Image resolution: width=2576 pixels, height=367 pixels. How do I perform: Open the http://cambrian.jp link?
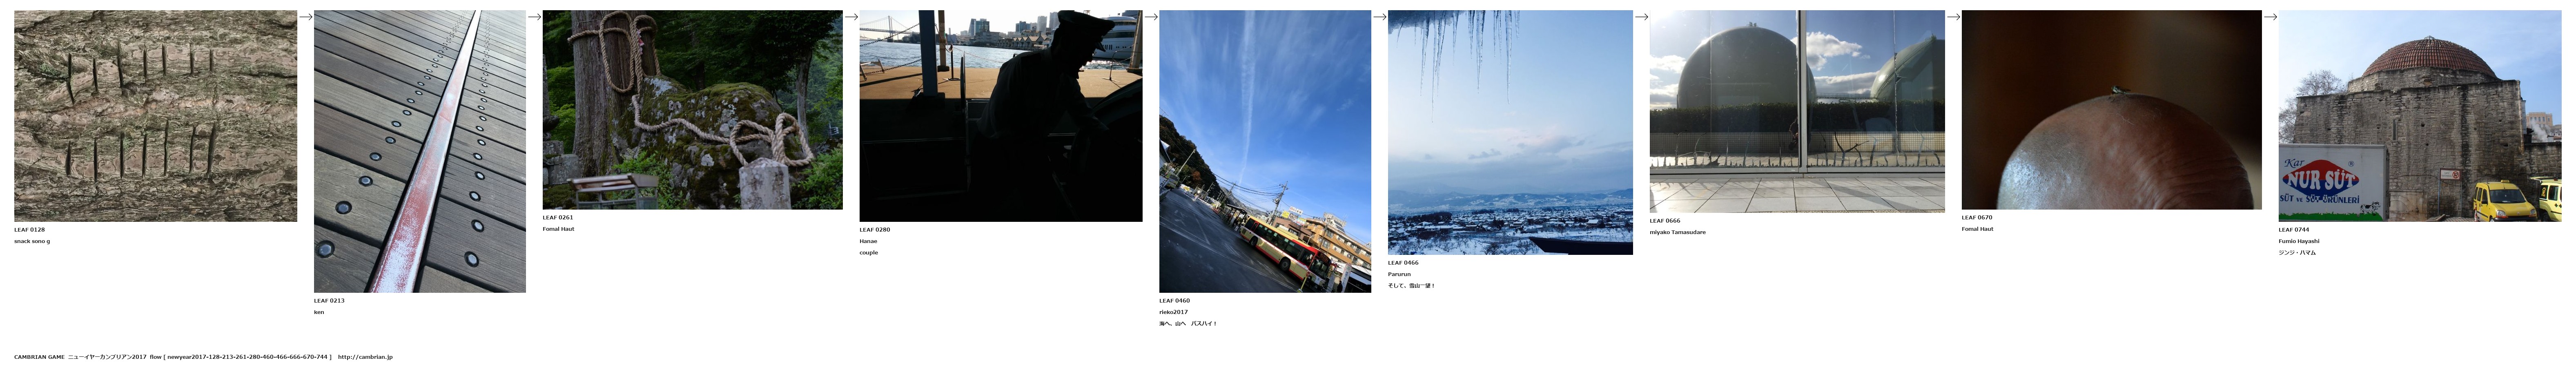click(x=365, y=357)
